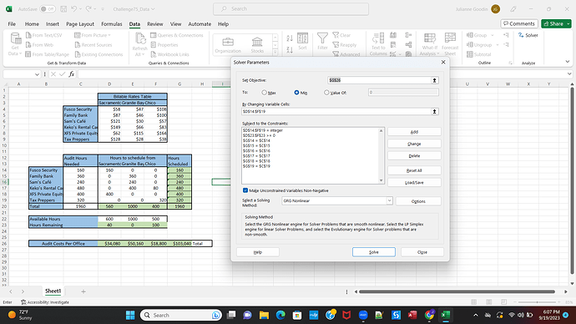
Task: Click the Windows Start button
Action: [130, 315]
